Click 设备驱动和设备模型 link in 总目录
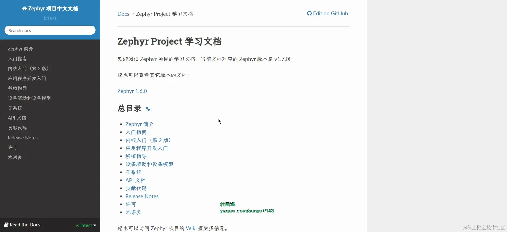 click(149, 164)
